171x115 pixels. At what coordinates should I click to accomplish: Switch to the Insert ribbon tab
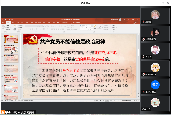pyautogui.click(x=13, y=23)
